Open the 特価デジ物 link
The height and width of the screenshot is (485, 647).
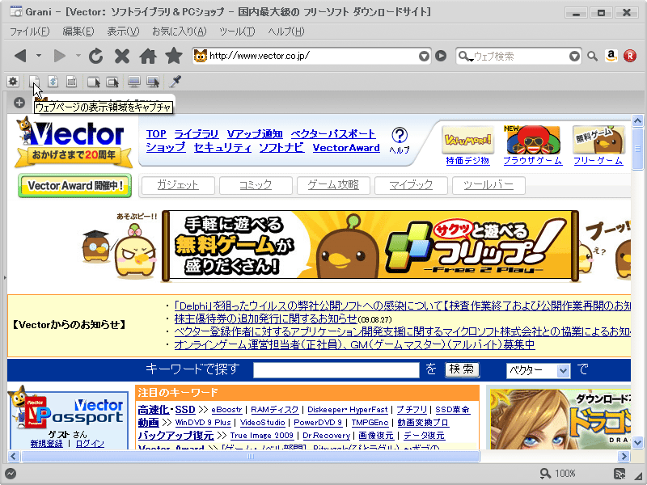[x=467, y=161]
